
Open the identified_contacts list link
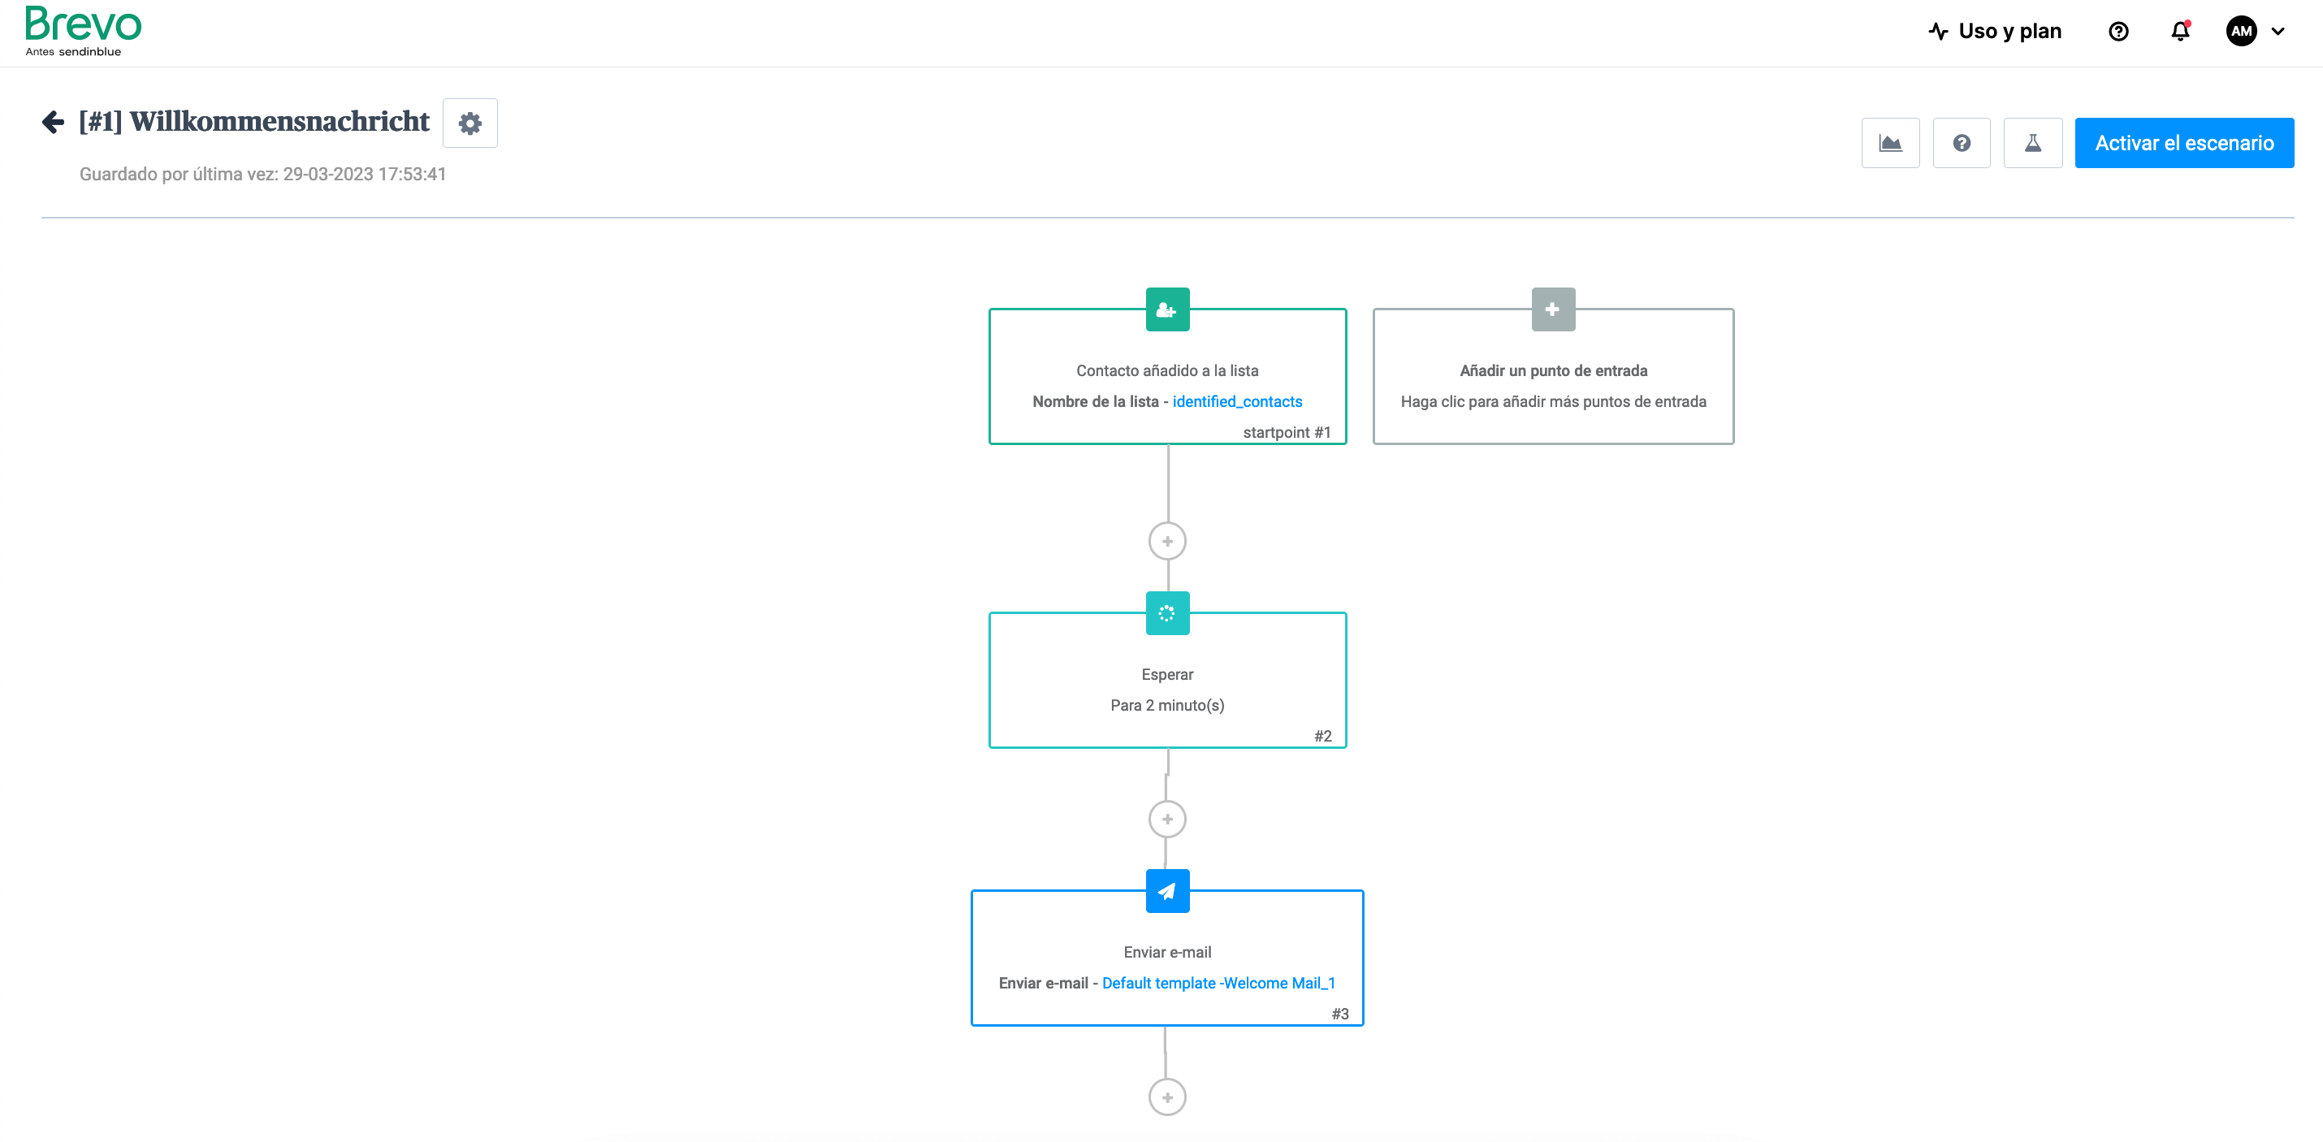tap(1236, 401)
